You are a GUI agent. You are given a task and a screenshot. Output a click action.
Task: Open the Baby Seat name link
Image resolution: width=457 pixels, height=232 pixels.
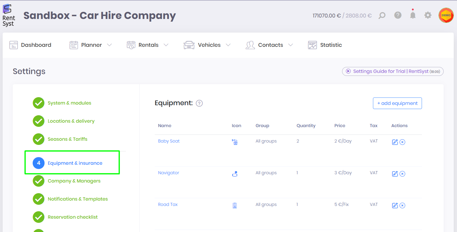click(x=169, y=141)
